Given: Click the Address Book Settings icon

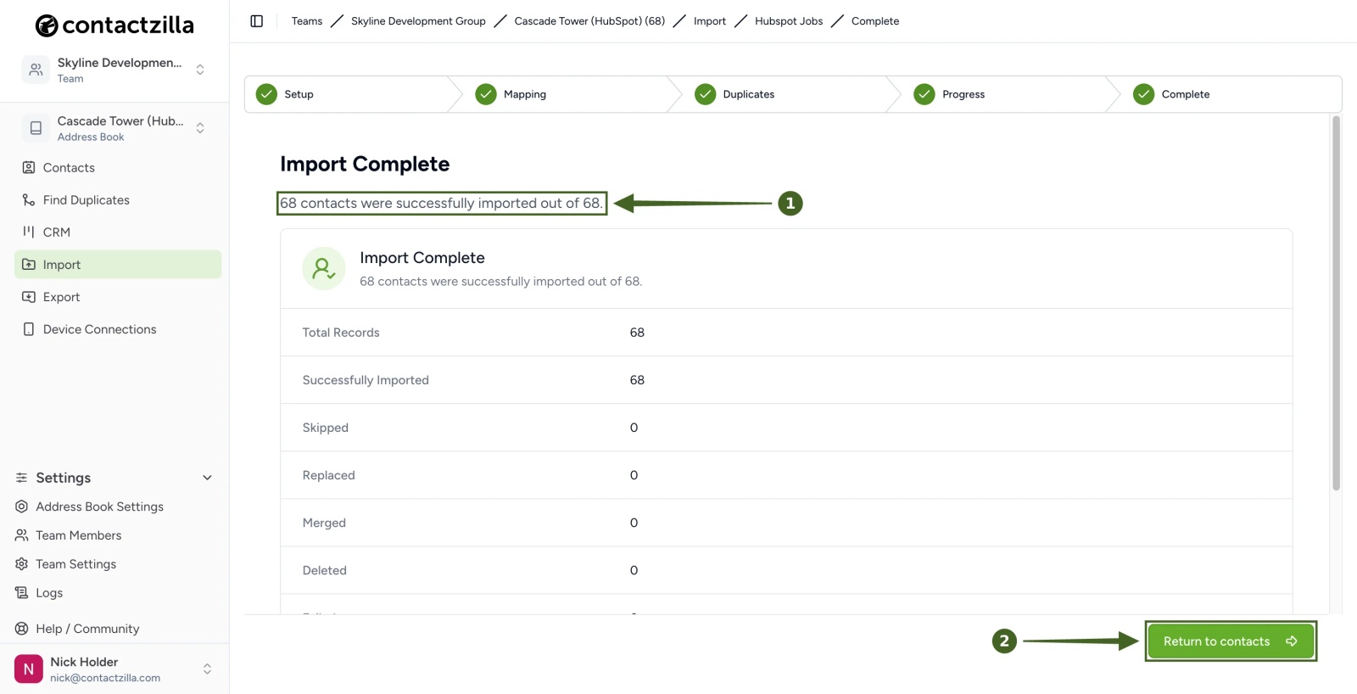Looking at the screenshot, I should [x=22, y=507].
